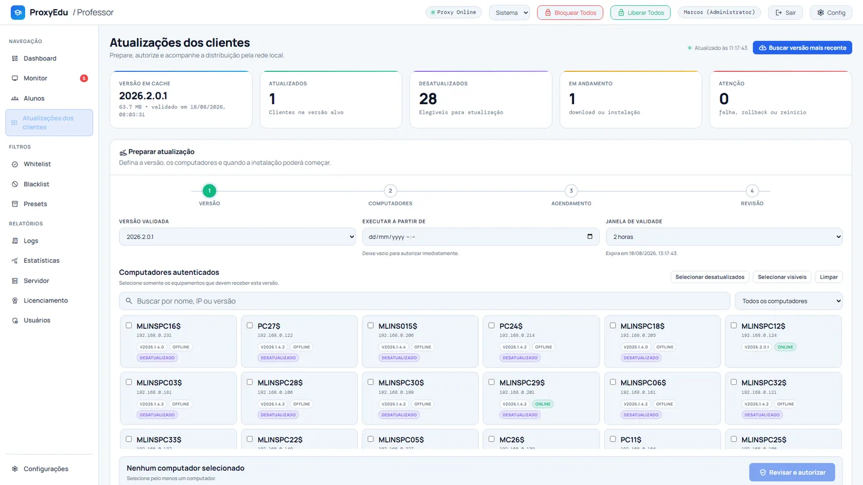Click the Licenciamento badge icon

coord(15,301)
